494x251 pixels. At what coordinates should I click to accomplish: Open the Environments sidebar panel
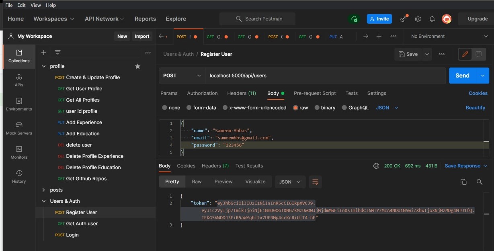[x=19, y=104]
